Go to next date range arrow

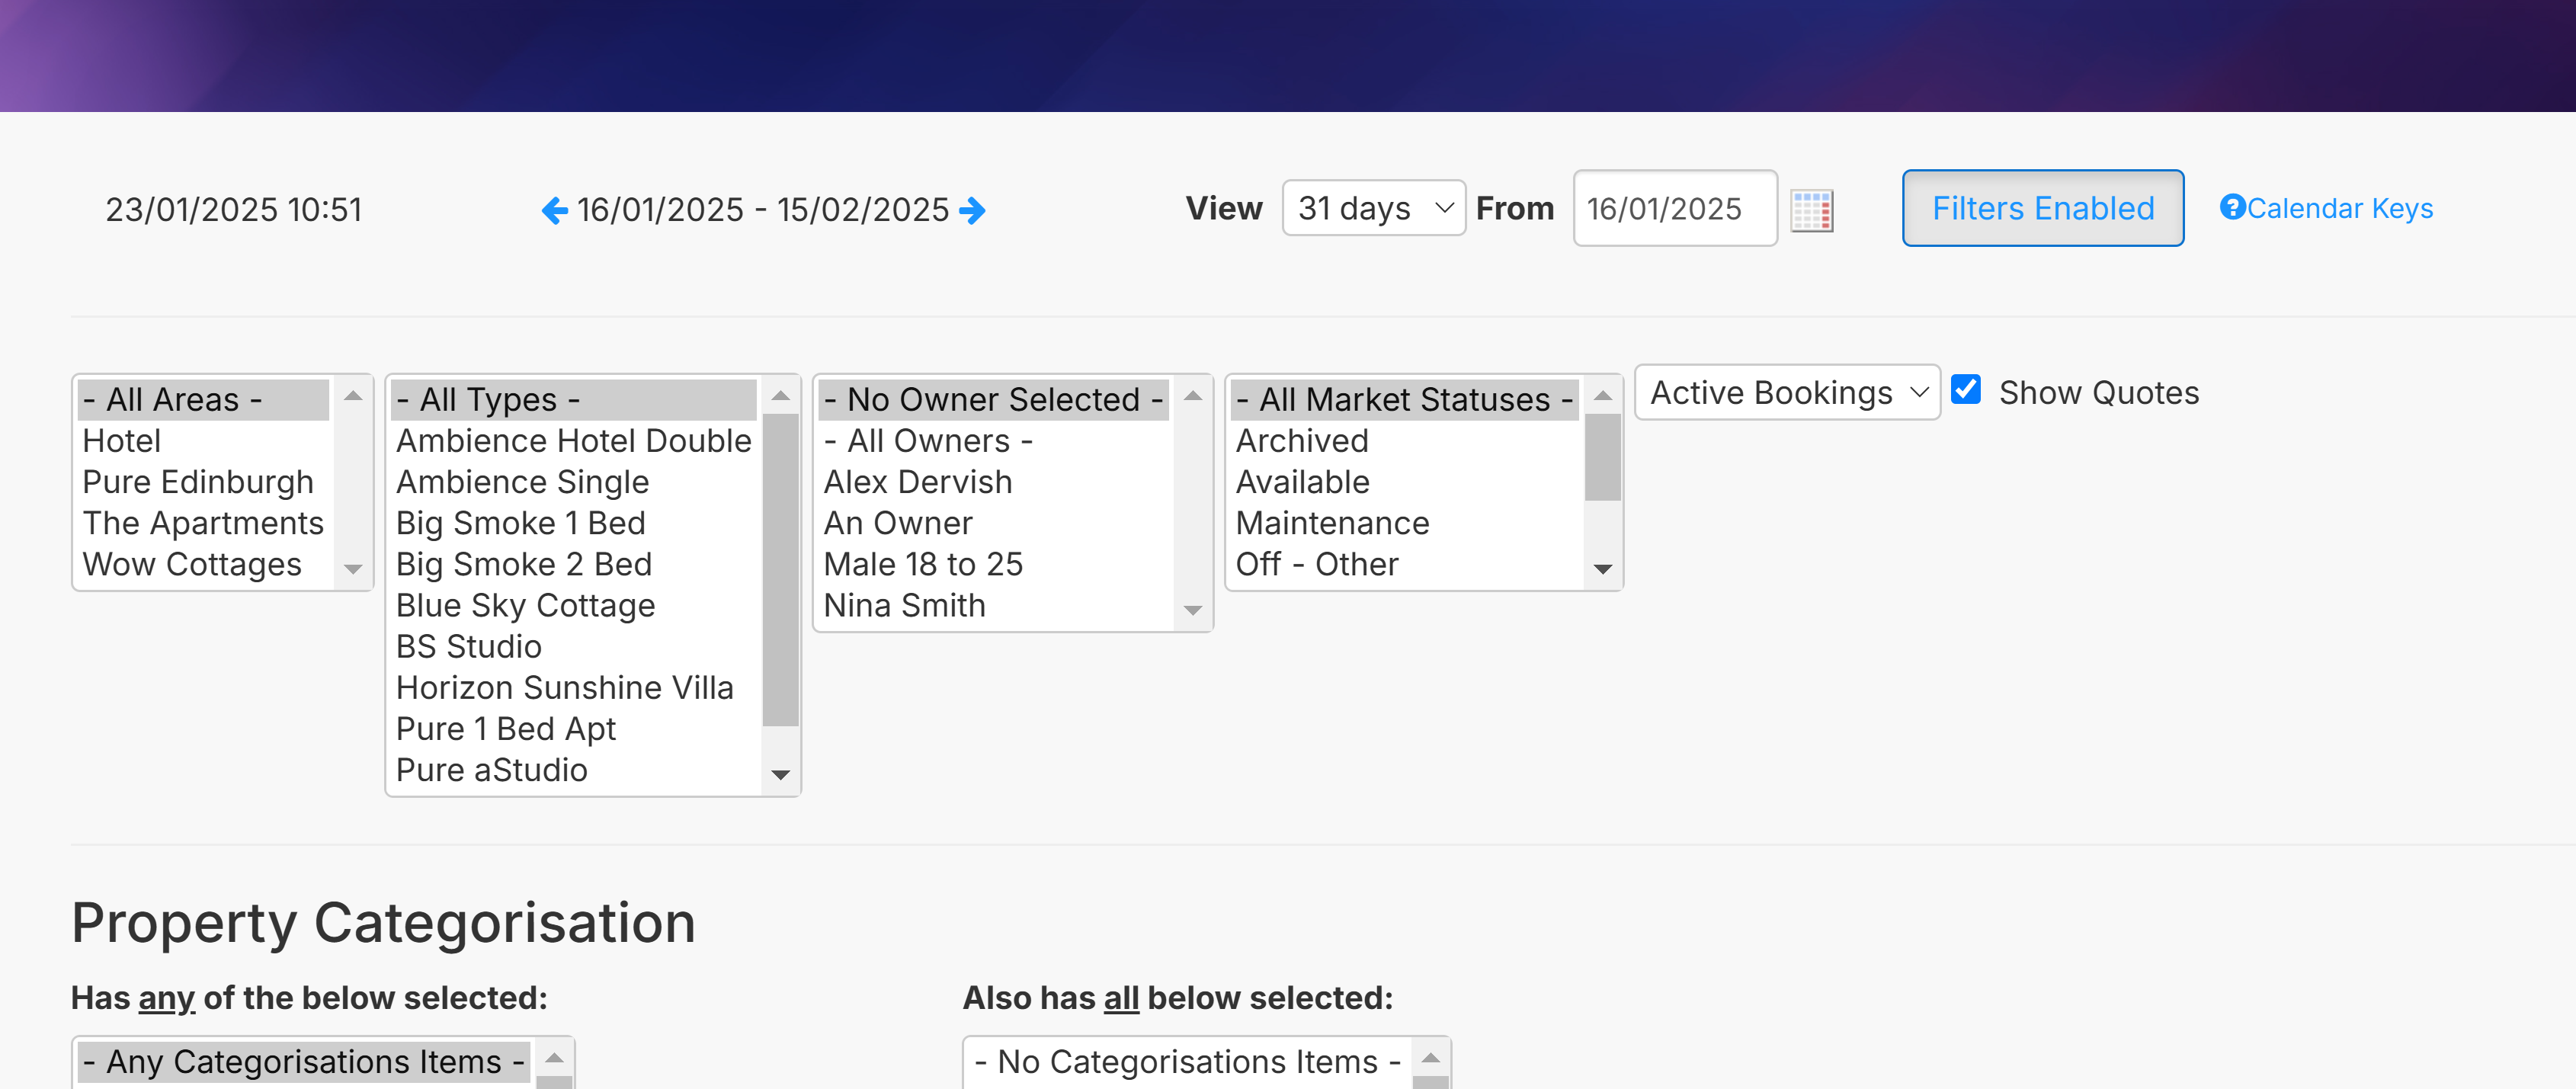point(972,210)
